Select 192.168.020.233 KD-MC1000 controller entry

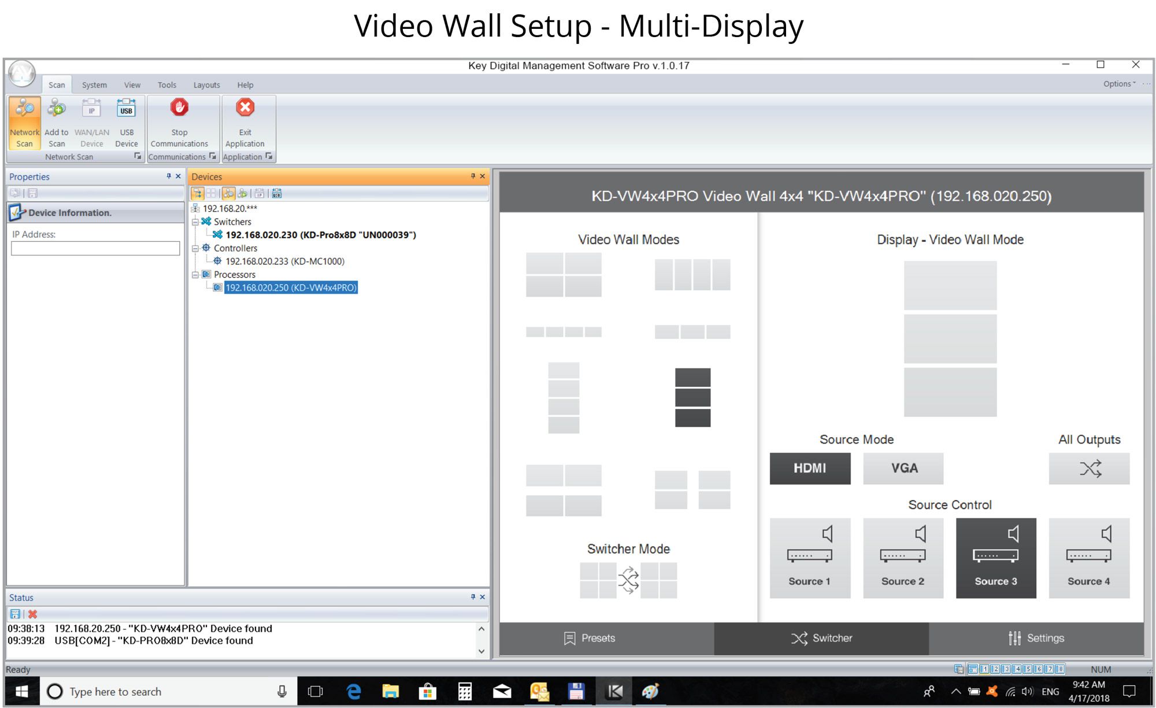pyautogui.click(x=284, y=261)
